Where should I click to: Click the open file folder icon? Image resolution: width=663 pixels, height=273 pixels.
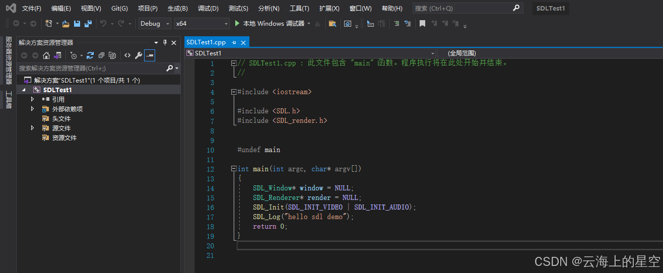click(x=66, y=23)
